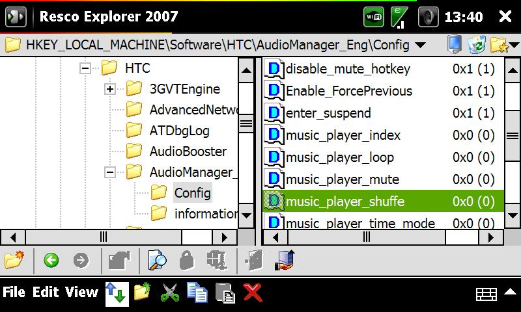Image resolution: width=521 pixels, height=312 pixels.
Task: Click the grayed up-folder icon
Action: 120,260
